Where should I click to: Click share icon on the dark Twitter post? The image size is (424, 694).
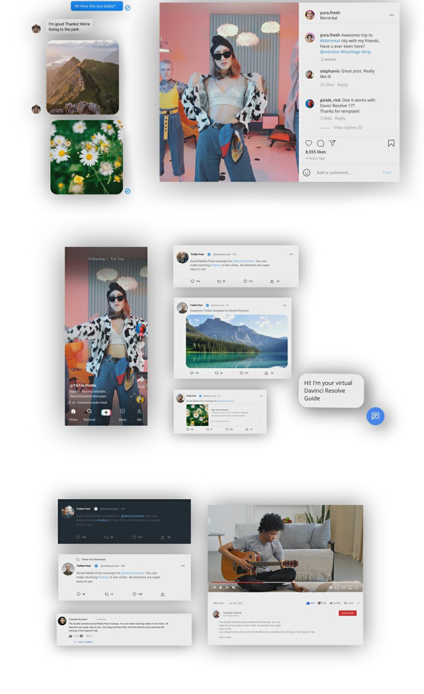point(162,537)
